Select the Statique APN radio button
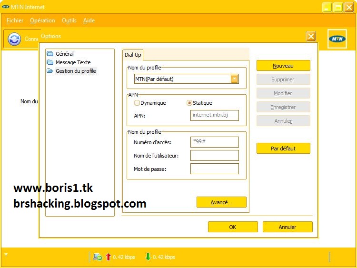Image resolution: width=357 pixels, height=268 pixels. coord(189,103)
